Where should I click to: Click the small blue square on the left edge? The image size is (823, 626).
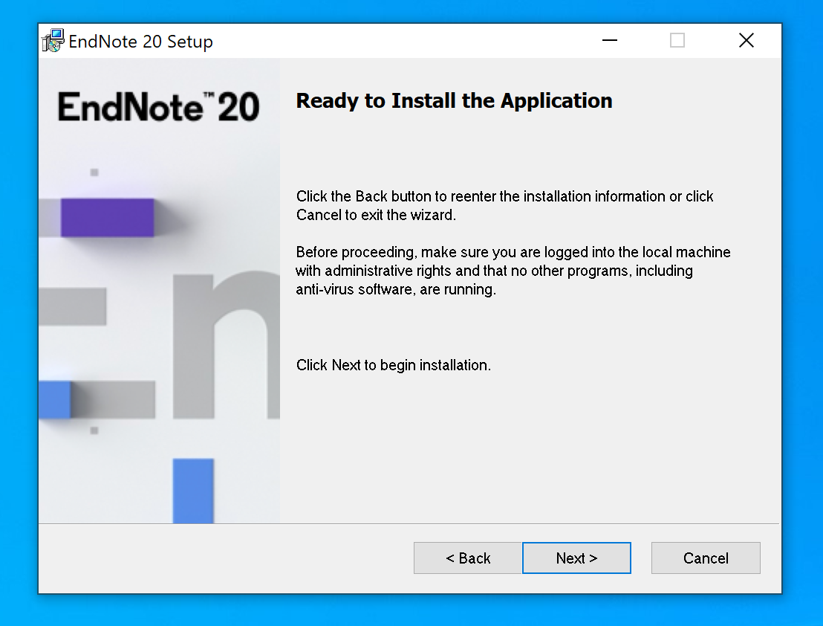pyautogui.click(x=54, y=399)
